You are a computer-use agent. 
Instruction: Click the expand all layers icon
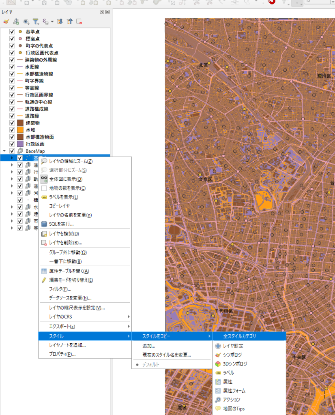click(x=60, y=21)
